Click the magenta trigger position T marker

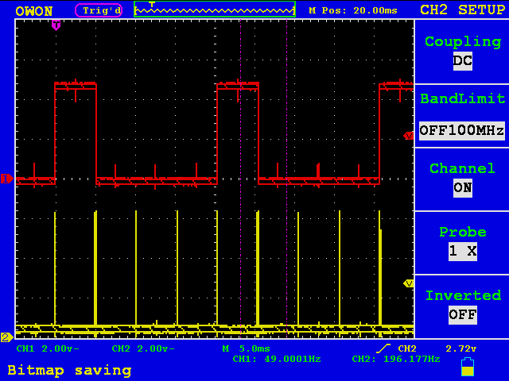click(56, 25)
